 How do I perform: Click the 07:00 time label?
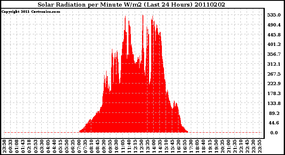pyautogui.click(x=79, y=147)
